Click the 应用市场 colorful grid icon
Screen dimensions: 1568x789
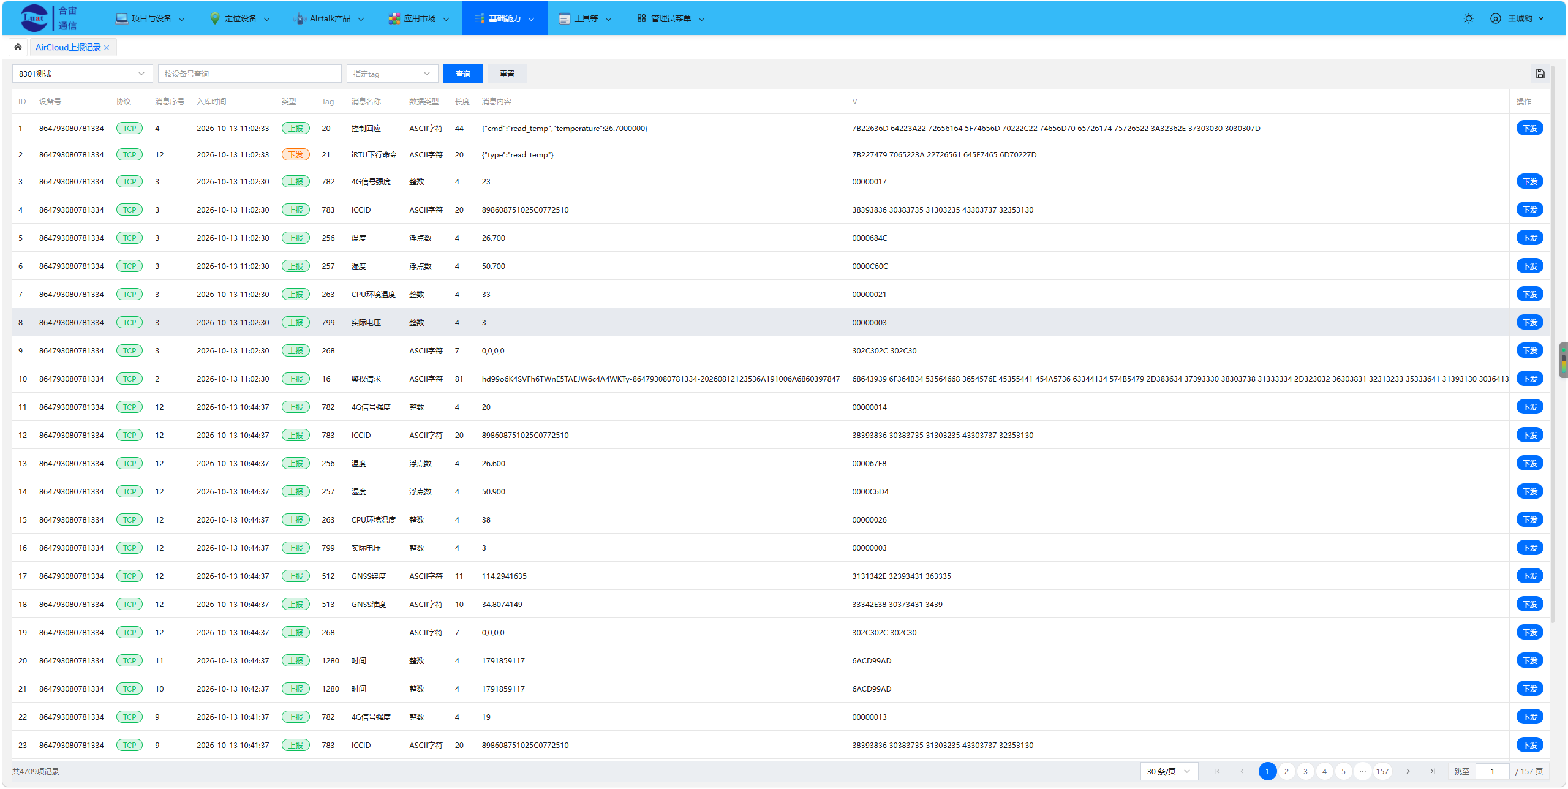pyautogui.click(x=394, y=18)
